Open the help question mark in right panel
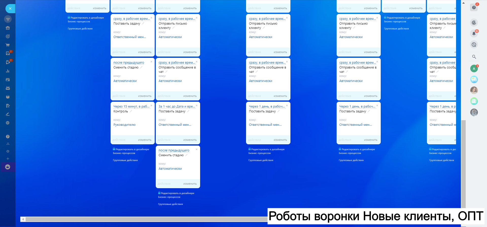 474,7
